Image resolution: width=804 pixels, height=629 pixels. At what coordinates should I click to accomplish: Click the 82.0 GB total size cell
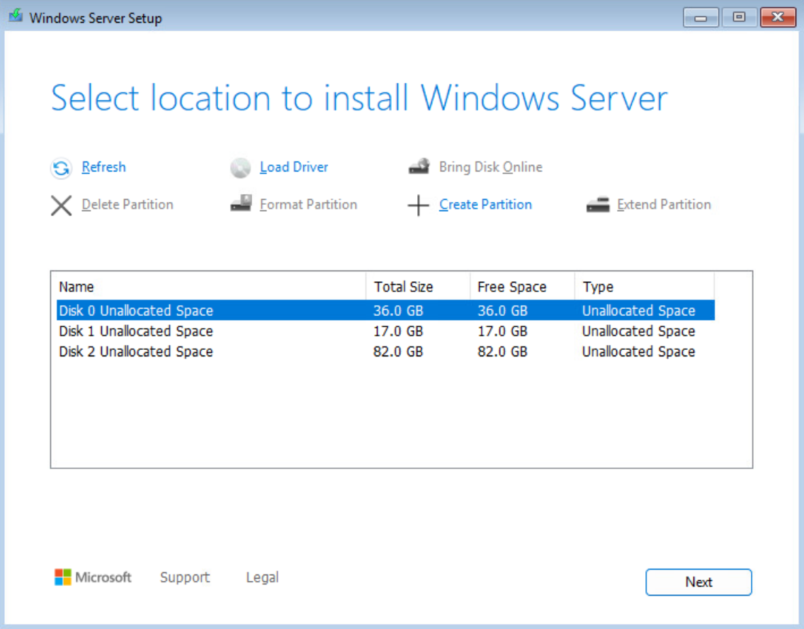[398, 351]
